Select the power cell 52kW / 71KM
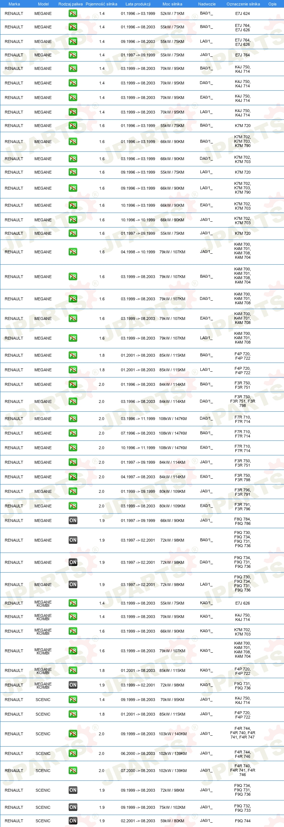The image size is (284, 827). (x=173, y=13)
